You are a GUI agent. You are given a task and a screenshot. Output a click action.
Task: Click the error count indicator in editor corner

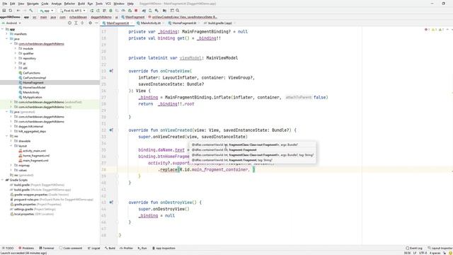pos(427,30)
